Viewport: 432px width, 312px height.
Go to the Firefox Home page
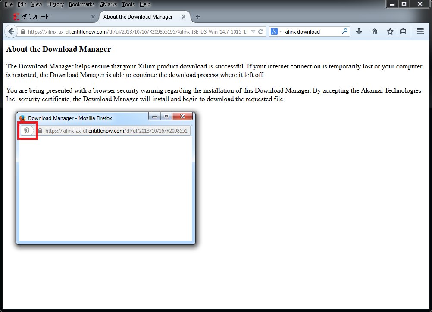[x=374, y=31]
